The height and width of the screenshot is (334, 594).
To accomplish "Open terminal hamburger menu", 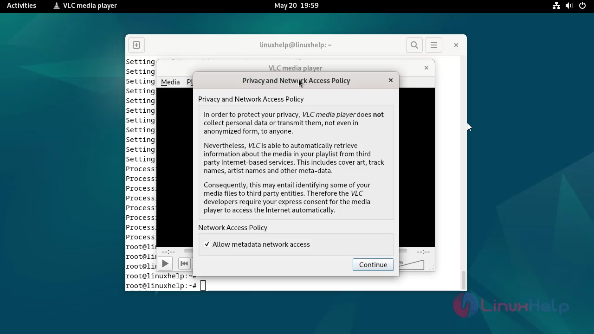I will [434, 45].
